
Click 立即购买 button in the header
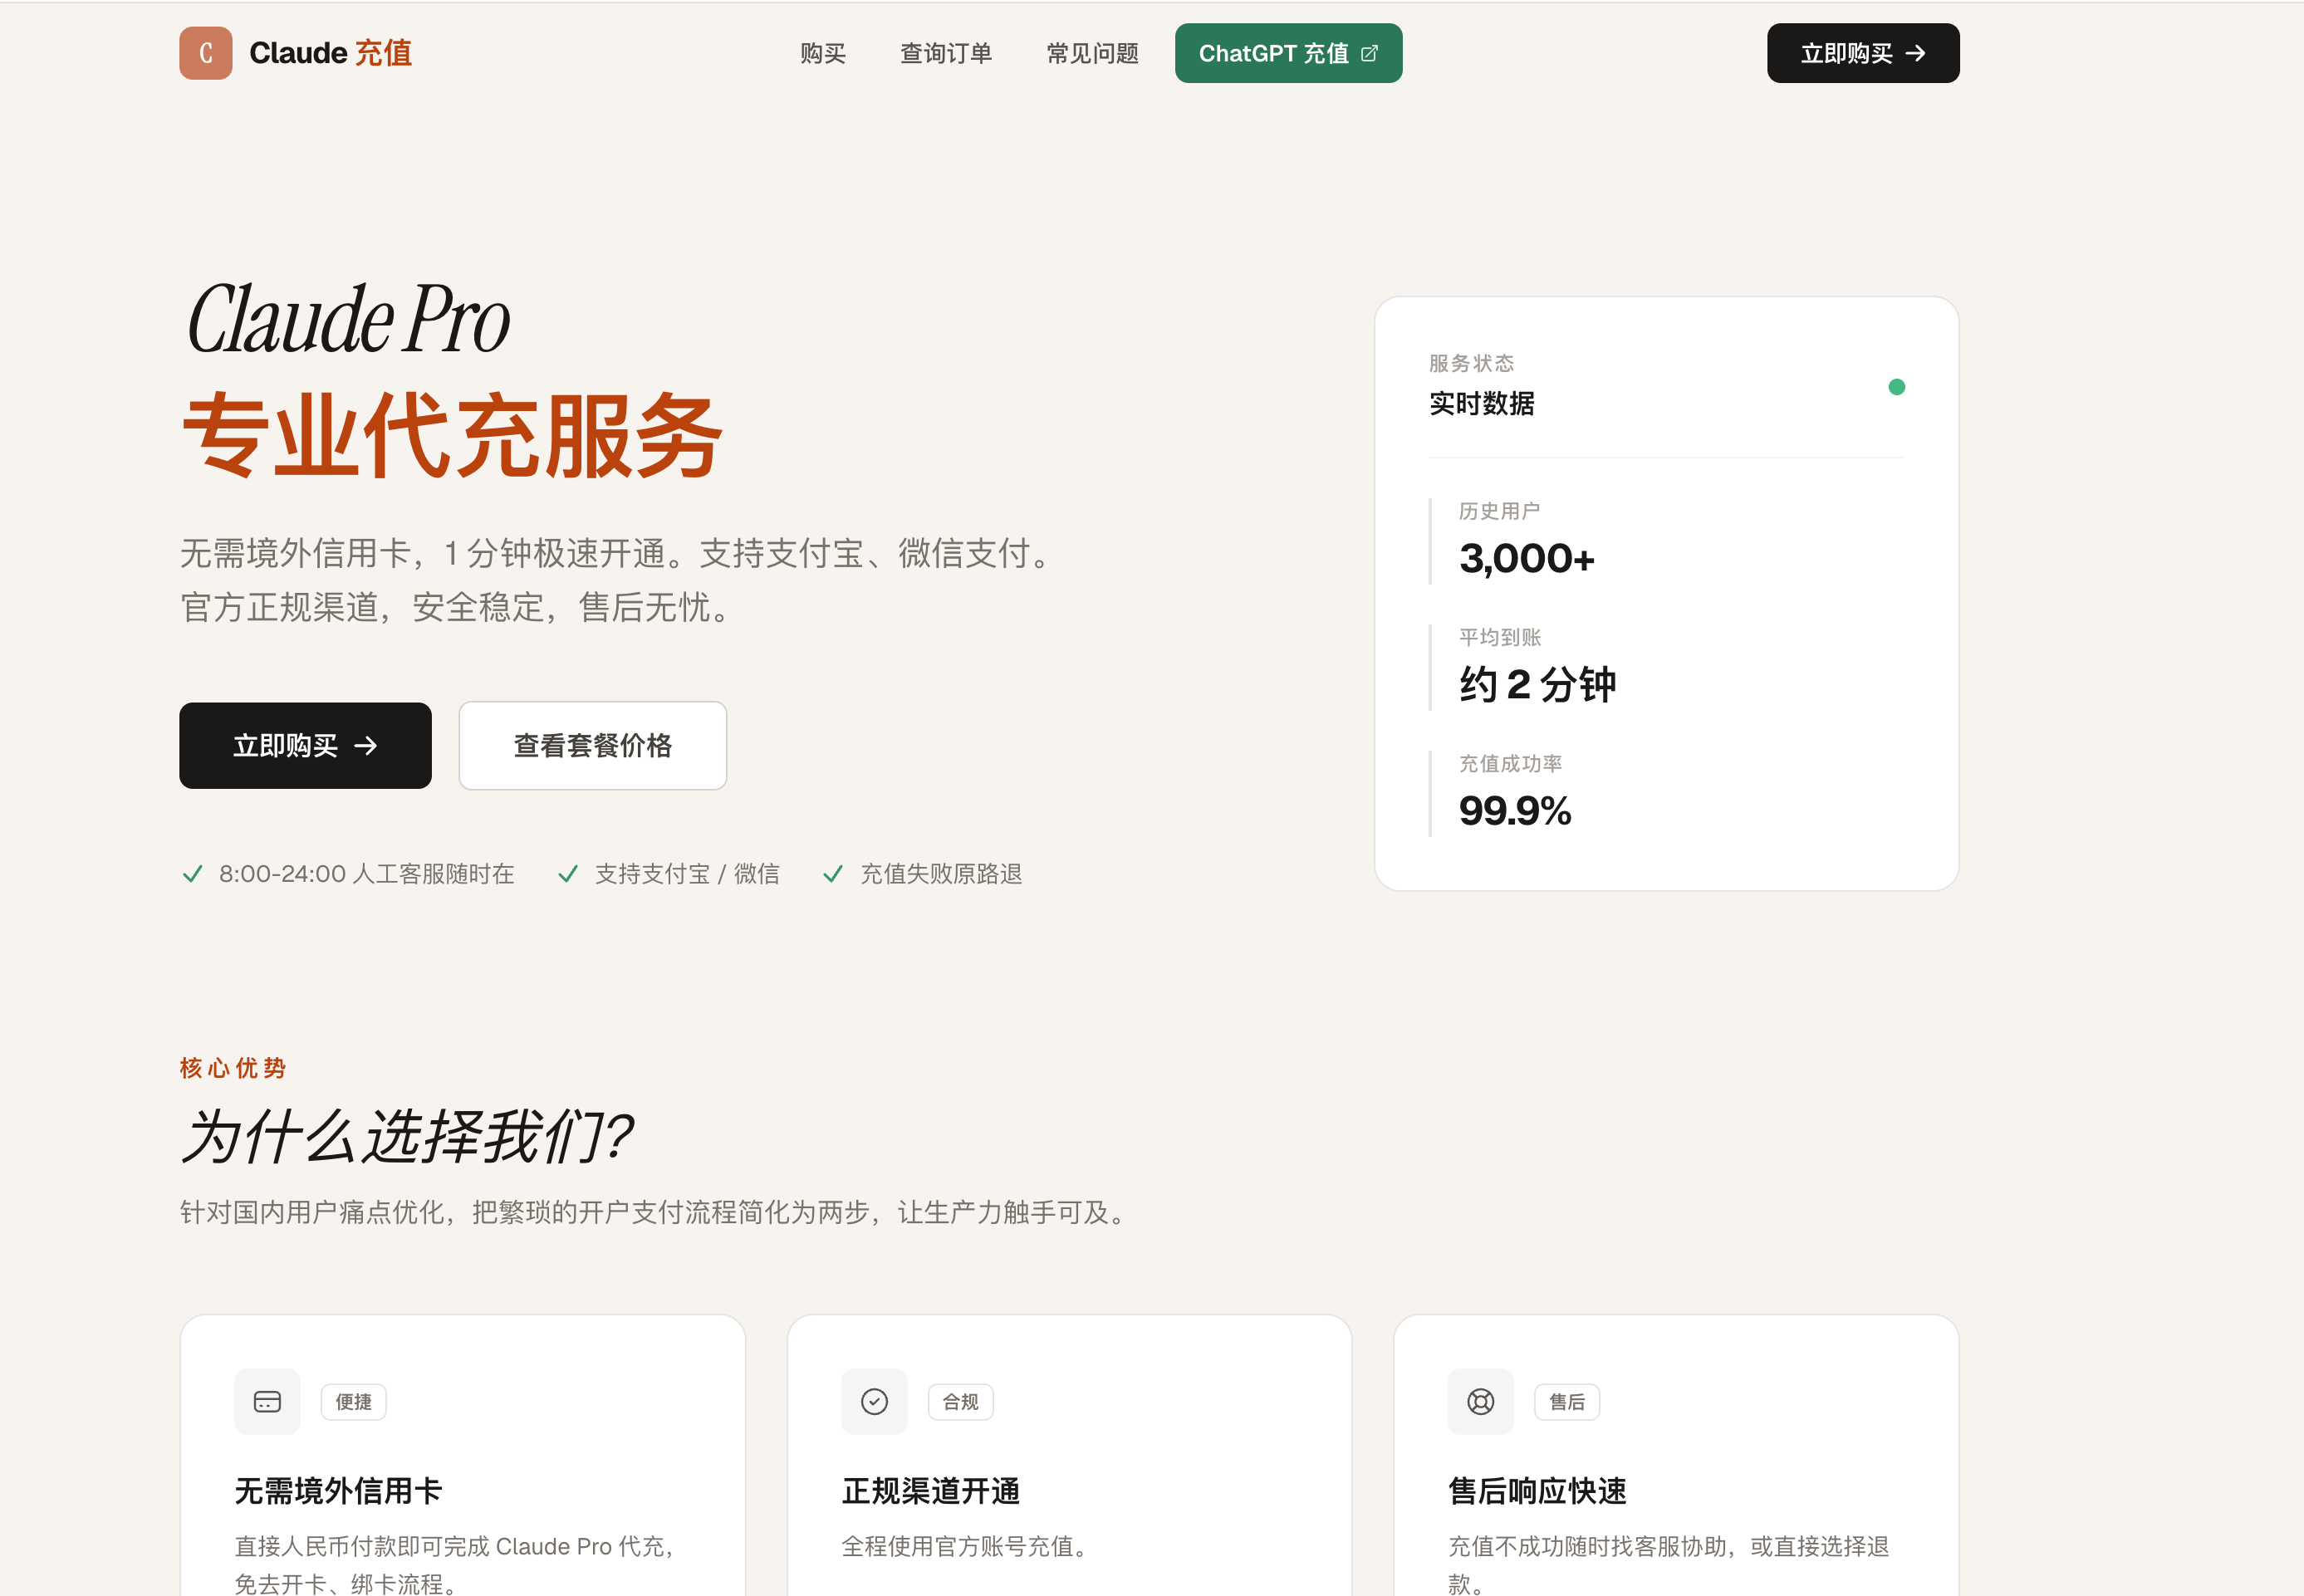point(1863,53)
